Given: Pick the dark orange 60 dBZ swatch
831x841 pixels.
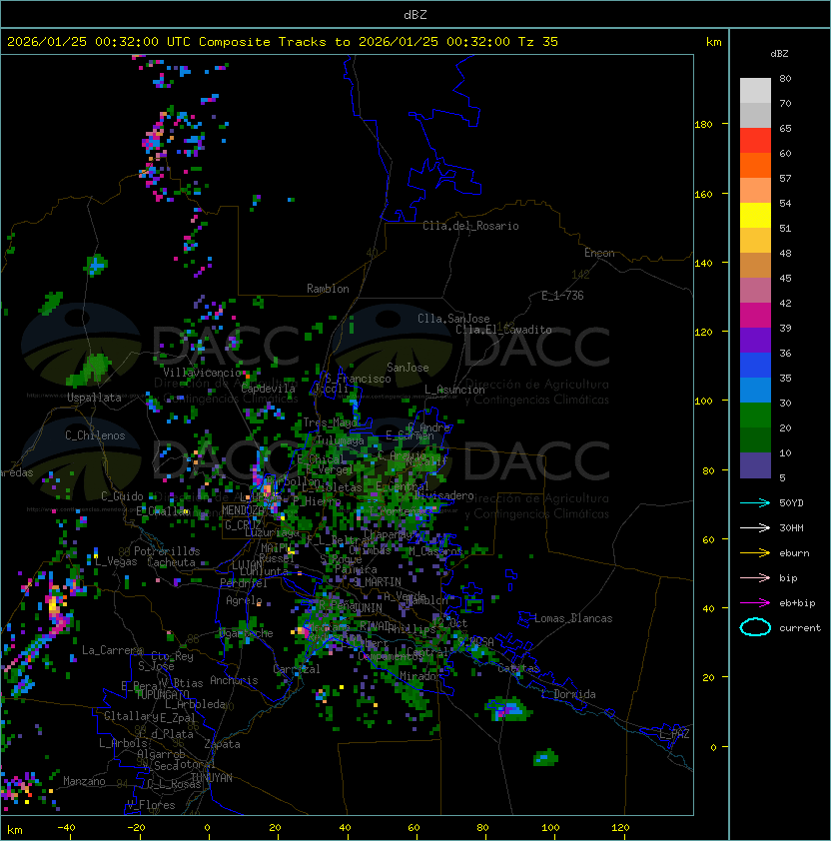Looking at the screenshot, I should click(x=755, y=166).
